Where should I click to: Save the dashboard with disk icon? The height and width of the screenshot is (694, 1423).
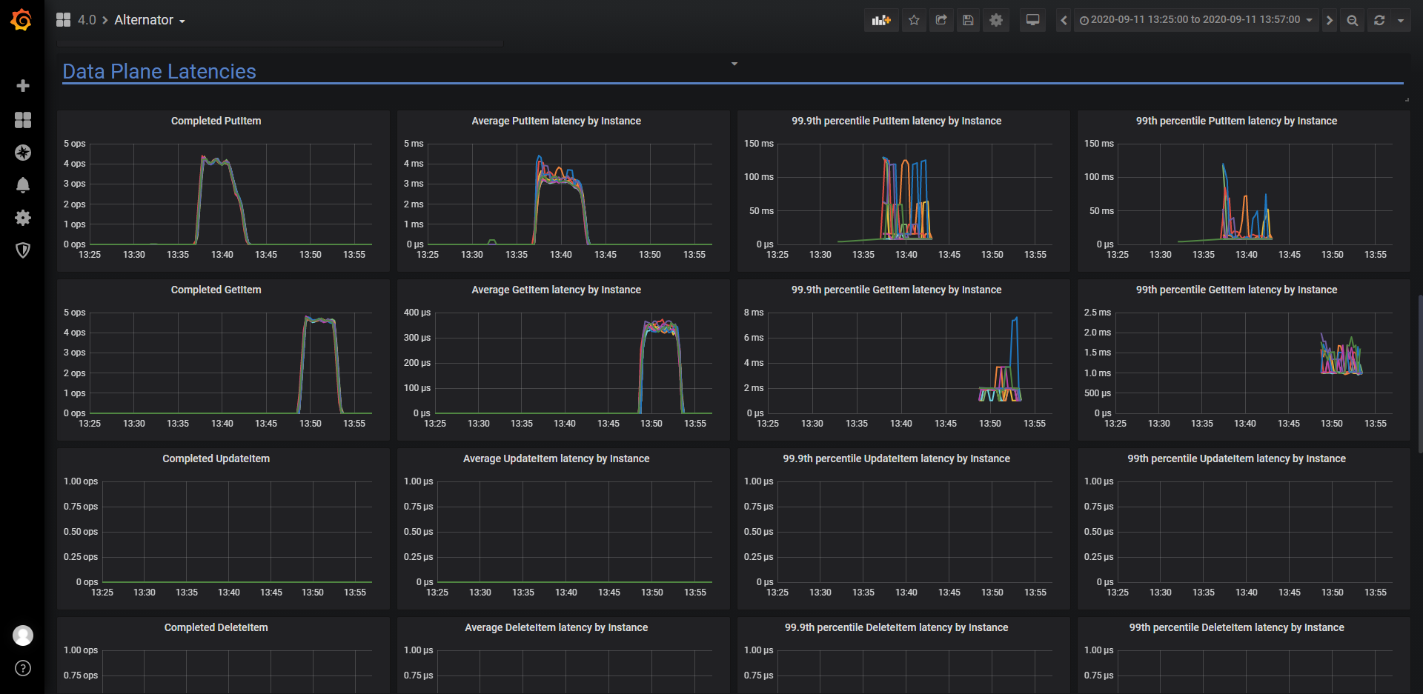pyautogui.click(x=968, y=20)
